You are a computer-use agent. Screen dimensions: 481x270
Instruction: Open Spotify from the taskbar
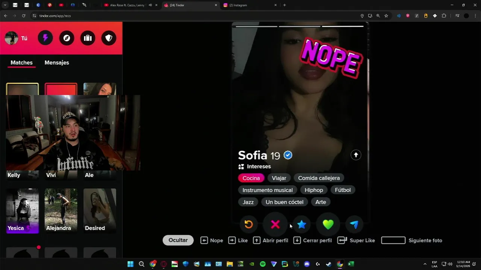[263, 264]
